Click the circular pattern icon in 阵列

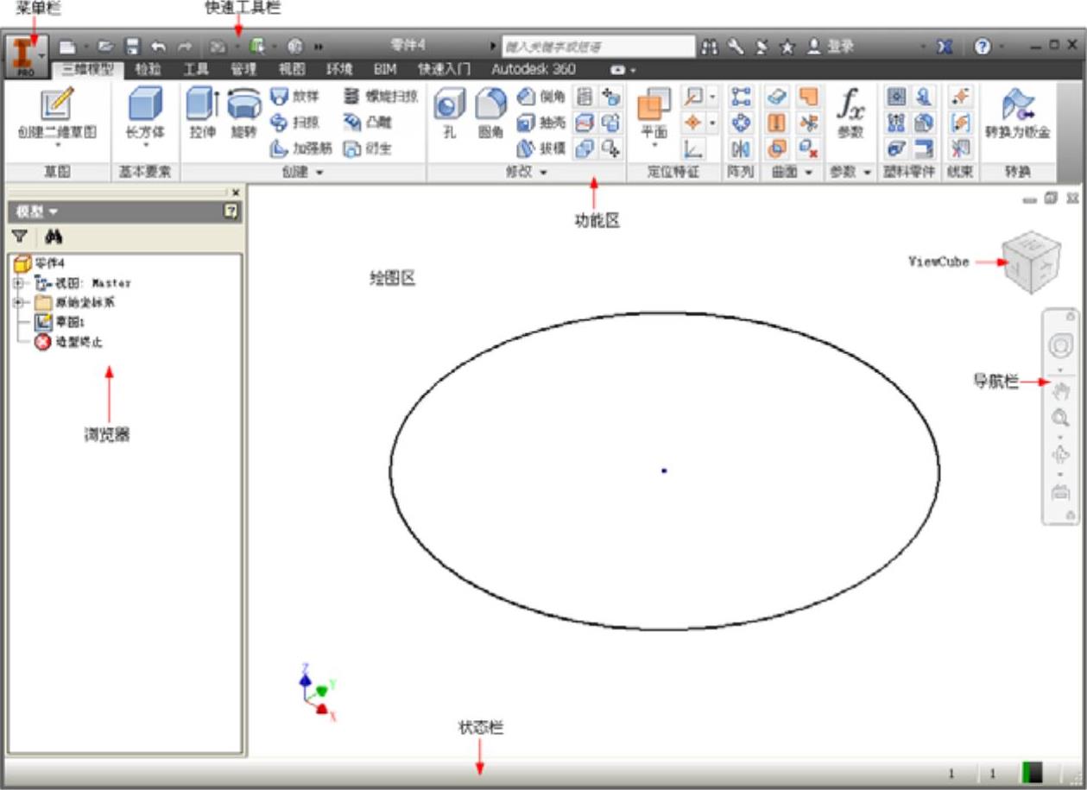[x=740, y=123]
